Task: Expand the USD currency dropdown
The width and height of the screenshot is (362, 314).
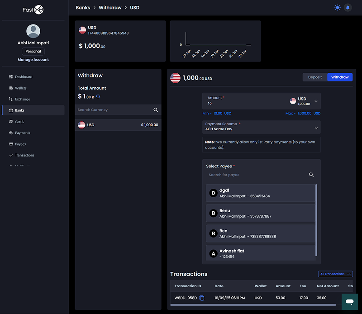Action: click(x=316, y=101)
